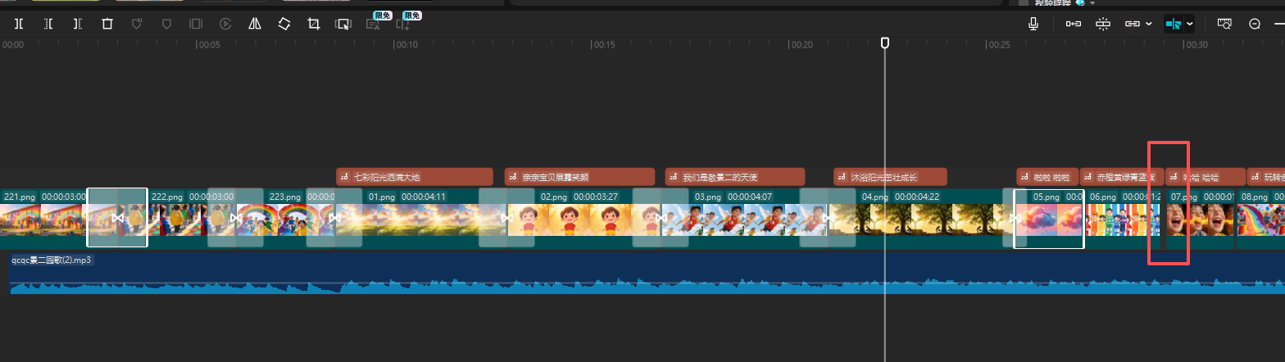Click the trim-right-of-playhead tool

tap(77, 24)
